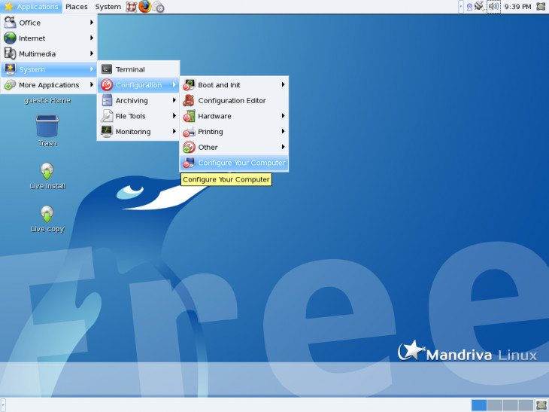The height and width of the screenshot is (412, 549).
Task: Click the top-right window selector icon
Action: pos(541,6)
